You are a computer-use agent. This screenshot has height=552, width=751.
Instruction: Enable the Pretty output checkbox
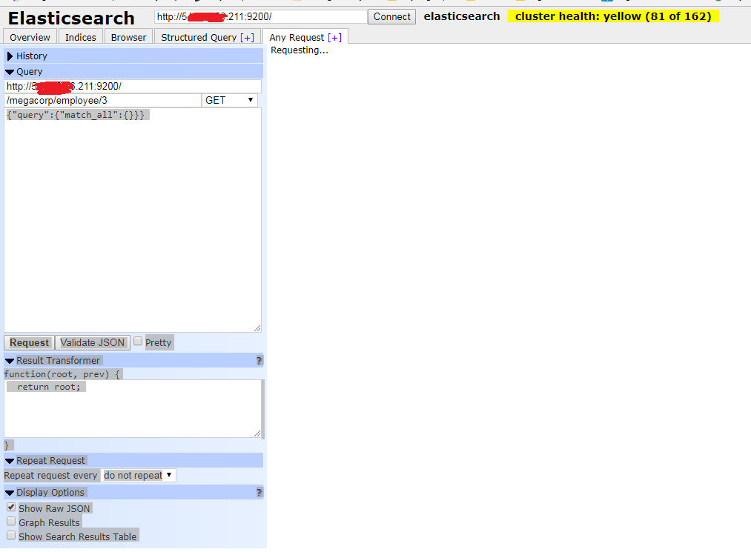[138, 342]
